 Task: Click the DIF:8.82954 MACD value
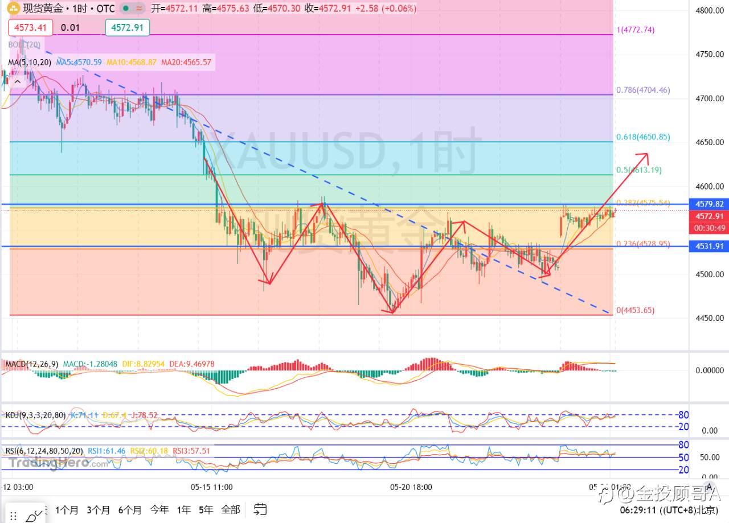click(144, 364)
